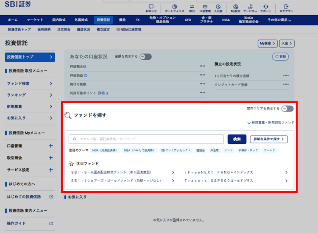Select the AI活用 theme tag
Screen dimensions: 318x234
point(215,150)
